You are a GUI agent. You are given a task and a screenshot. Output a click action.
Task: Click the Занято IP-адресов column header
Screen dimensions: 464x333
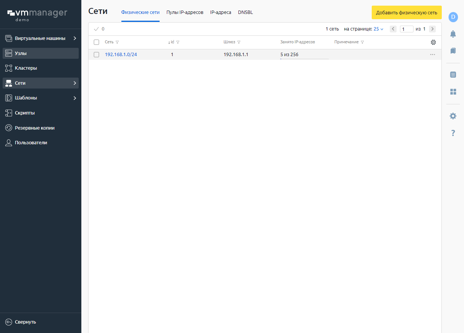[x=298, y=42]
